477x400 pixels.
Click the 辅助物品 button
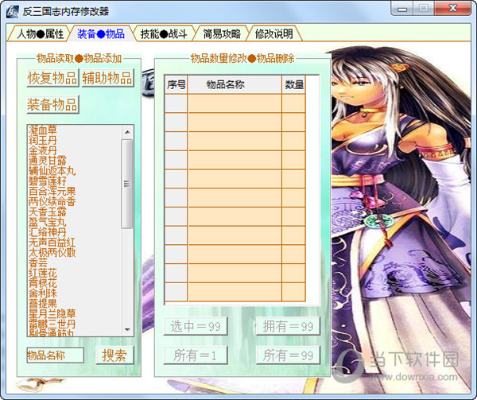coord(107,78)
